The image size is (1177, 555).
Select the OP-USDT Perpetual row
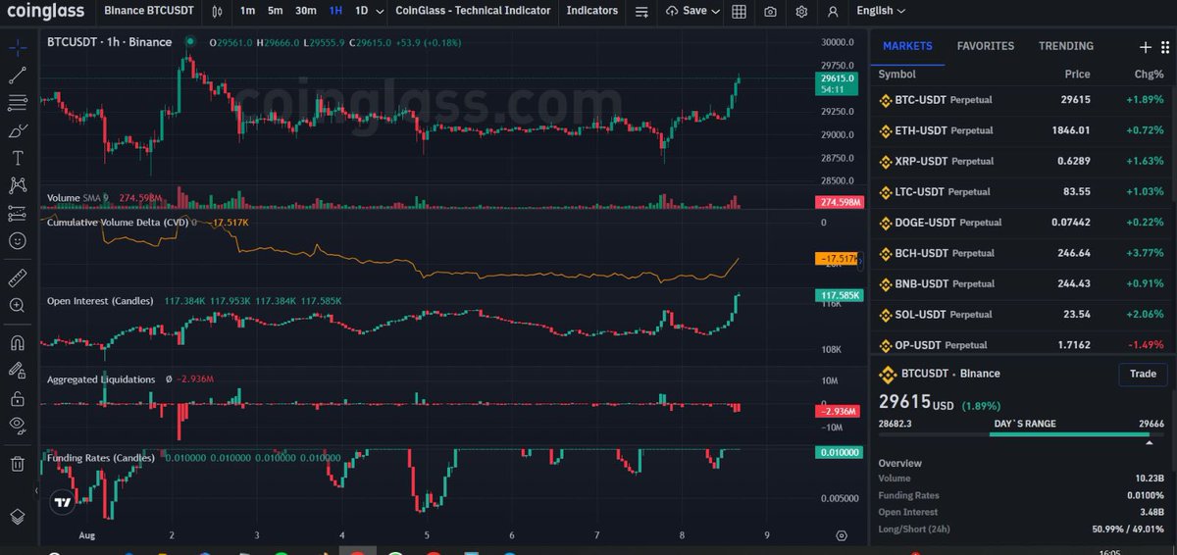coord(1020,345)
